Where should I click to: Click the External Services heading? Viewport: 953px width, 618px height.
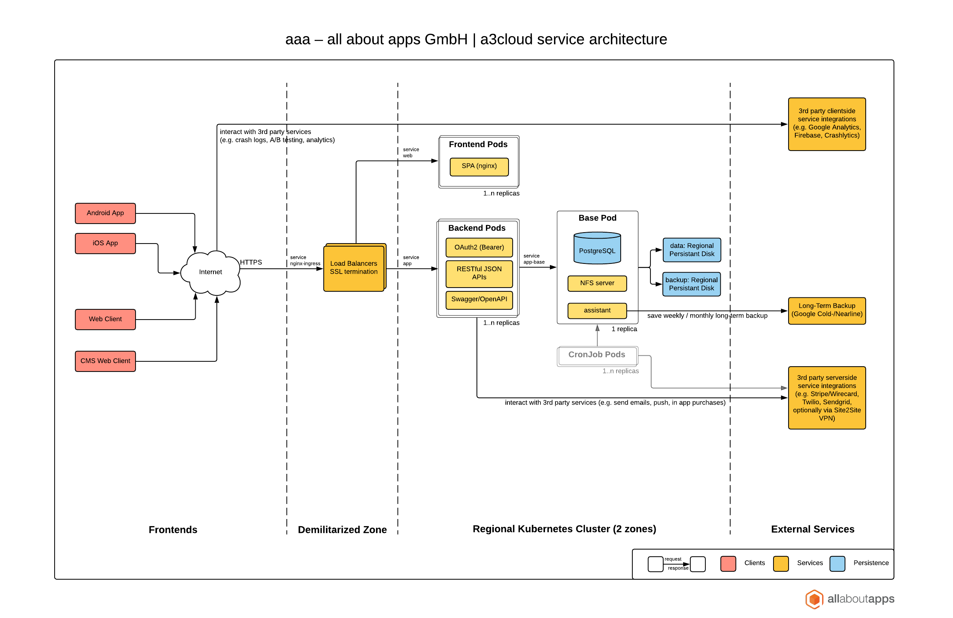(812, 529)
